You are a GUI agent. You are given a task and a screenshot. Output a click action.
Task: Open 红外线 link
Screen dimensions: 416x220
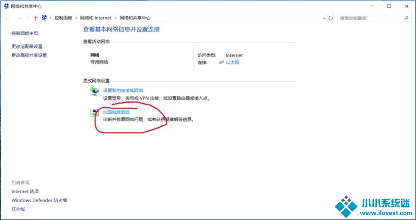tap(18, 209)
